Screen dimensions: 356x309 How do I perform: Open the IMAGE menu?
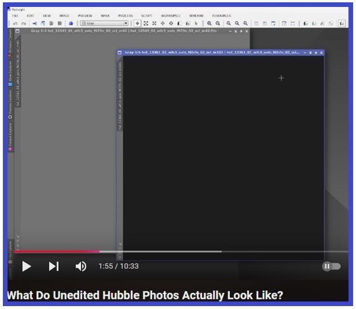[64, 16]
